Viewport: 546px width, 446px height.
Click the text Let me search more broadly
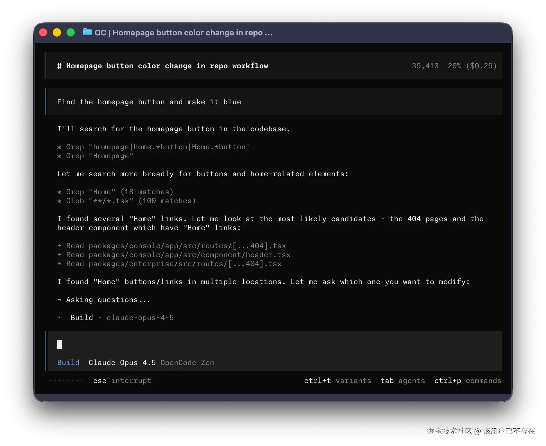click(203, 174)
